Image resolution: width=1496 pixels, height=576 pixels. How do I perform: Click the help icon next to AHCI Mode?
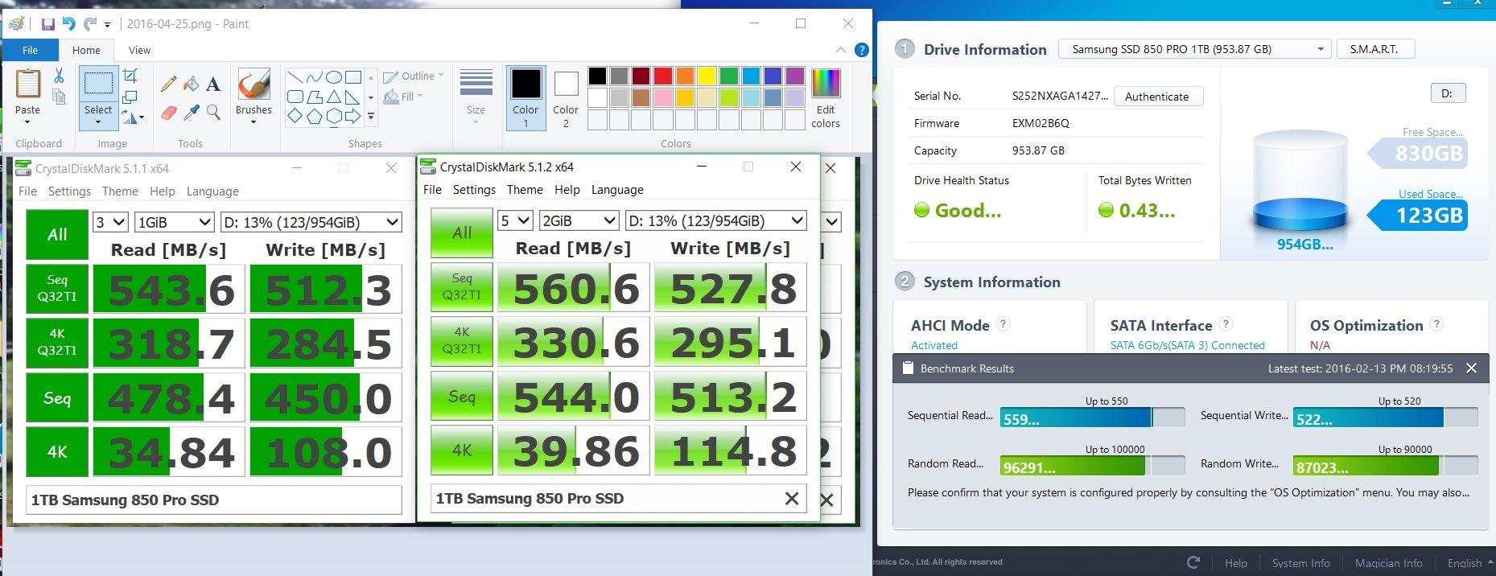pos(1003,324)
